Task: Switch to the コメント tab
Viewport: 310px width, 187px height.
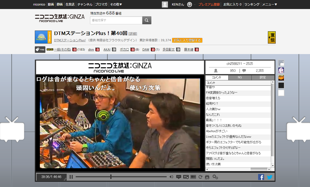Action: pyautogui.click(x=217, y=78)
